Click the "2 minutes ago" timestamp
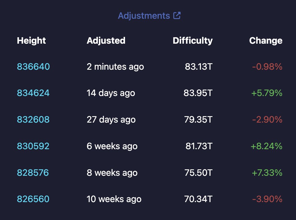This screenshot has height=220, width=296. coord(115,67)
